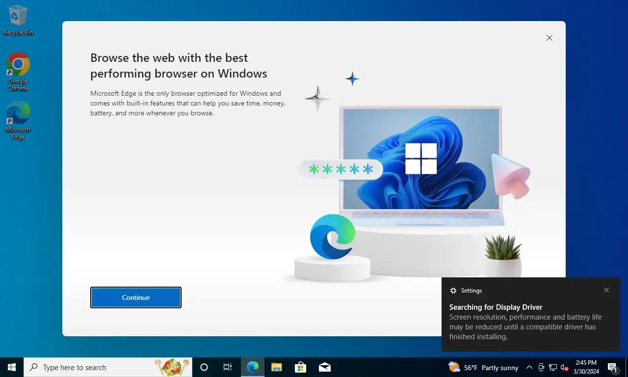
Task: Open Cortana circle icon on taskbar
Action: pyautogui.click(x=204, y=367)
